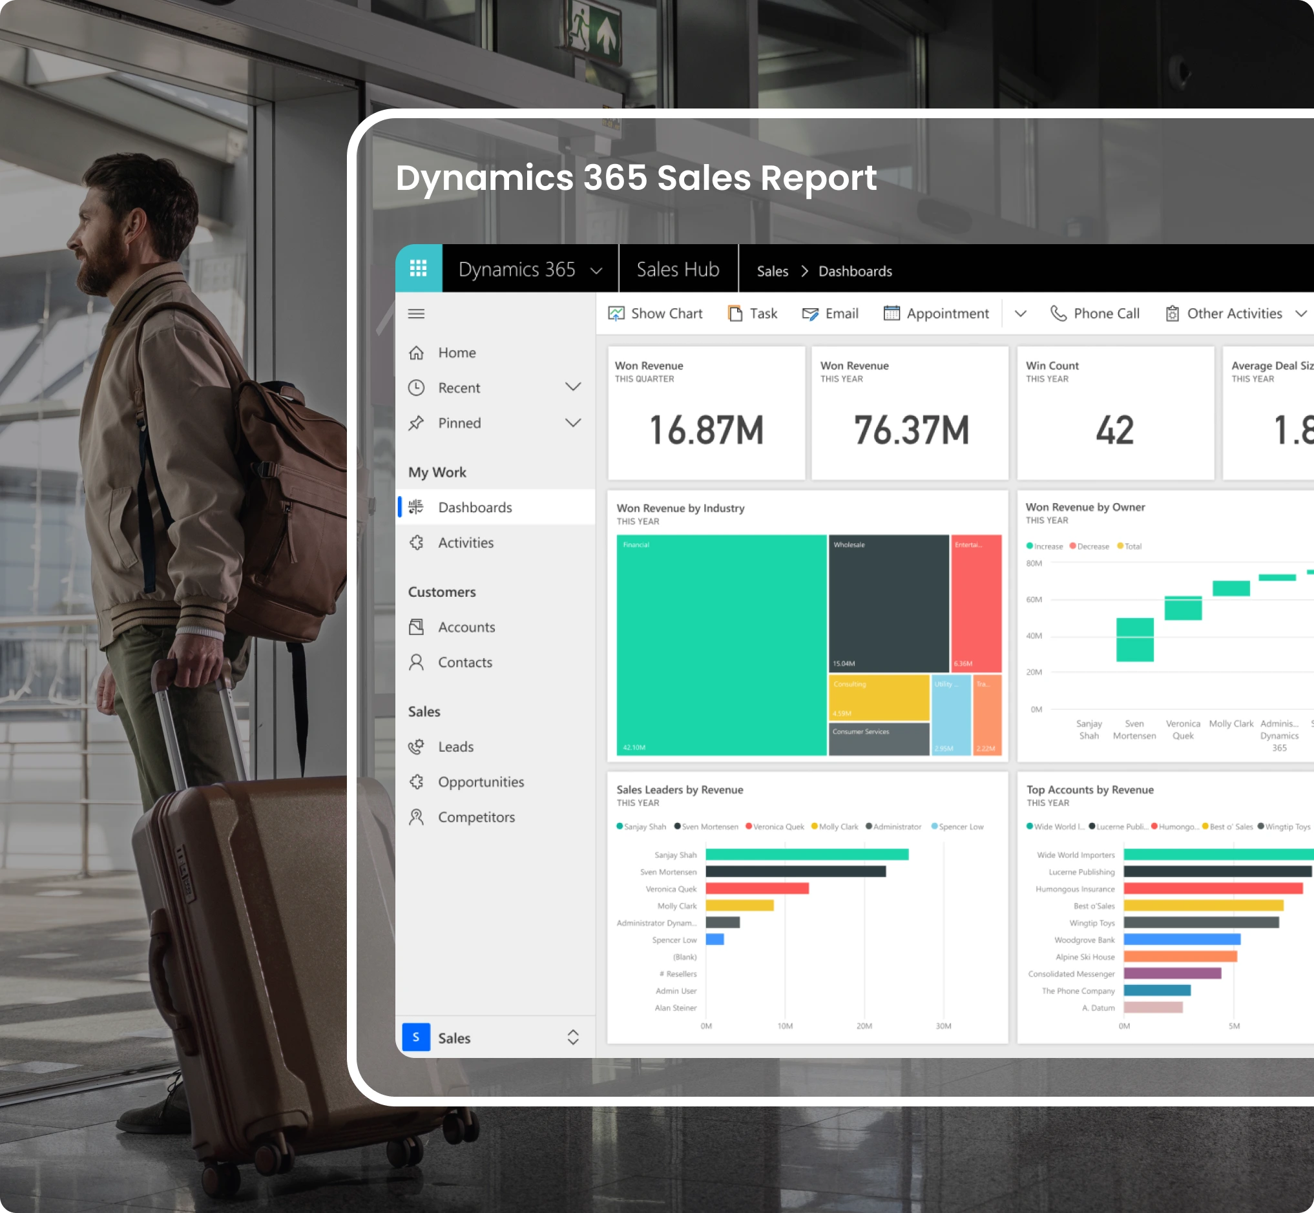This screenshot has height=1213, width=1314.
Task: Click the Opportunities icon in sidebar
Action: coord(416,782)
